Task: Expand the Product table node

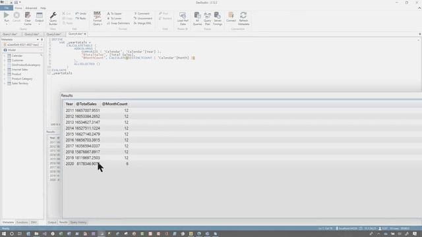Action: tap(5, 74)
